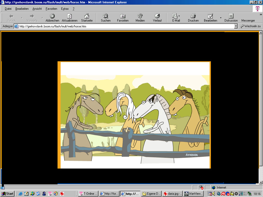
Task: Print page with Drucken button
Action: pyautogui.click(x=193, y=18)
